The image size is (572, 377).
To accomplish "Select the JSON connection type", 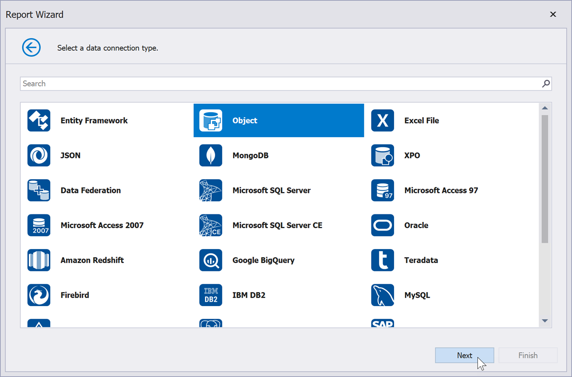I will [x=39, y=155].
